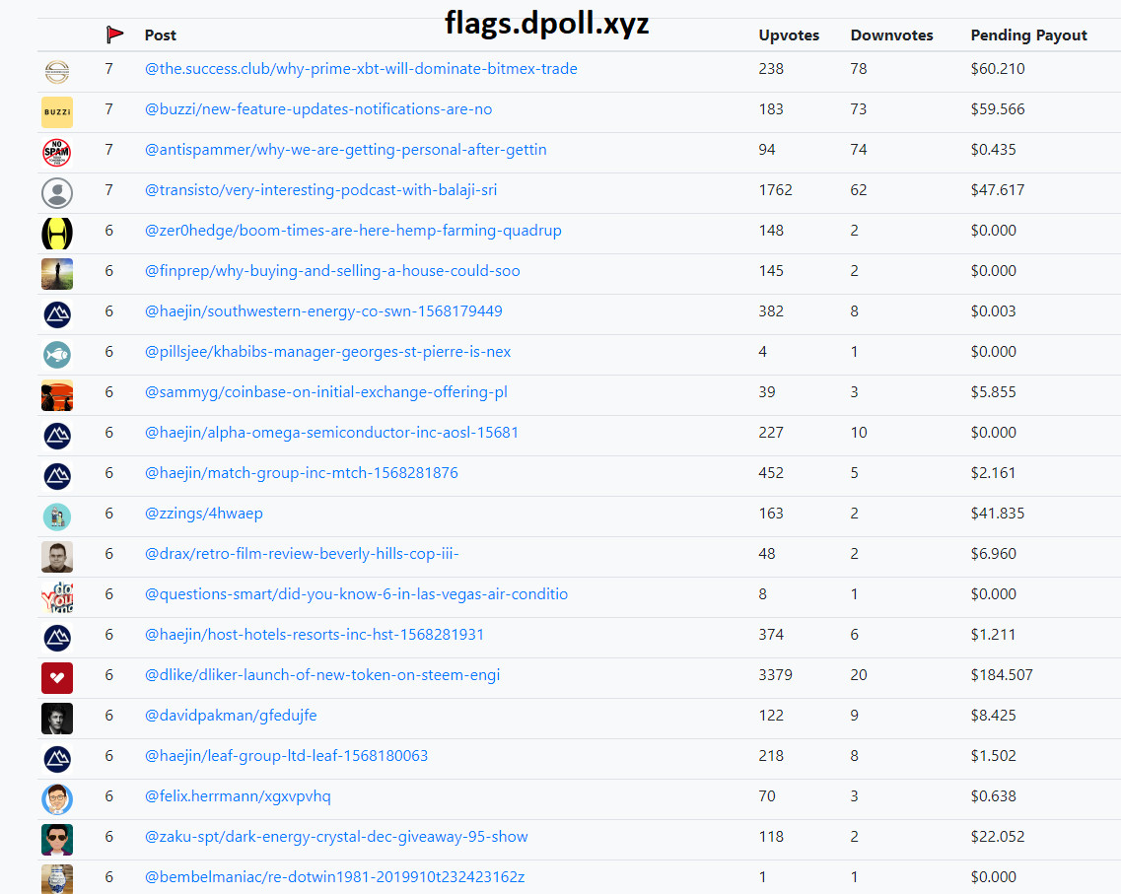
Task: Sort by the Downvotes column header
Action: tap(891, 35)
